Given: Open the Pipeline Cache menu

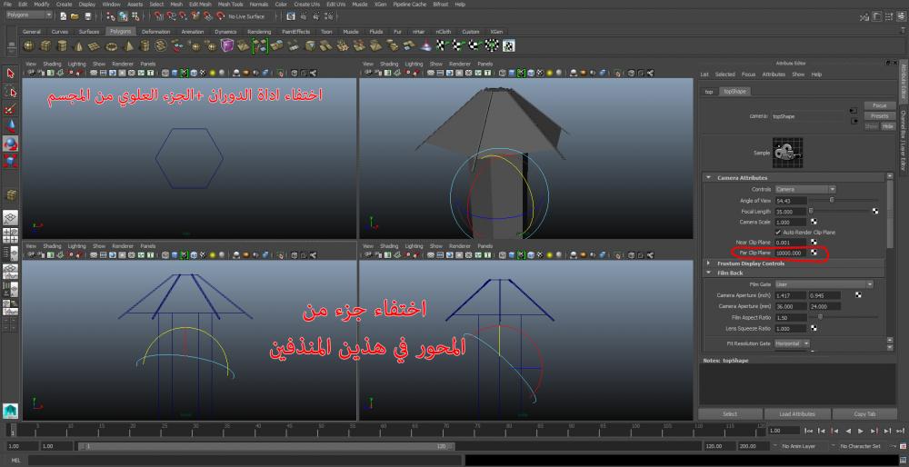Looking at the screenshot, I should coord(409,4).
